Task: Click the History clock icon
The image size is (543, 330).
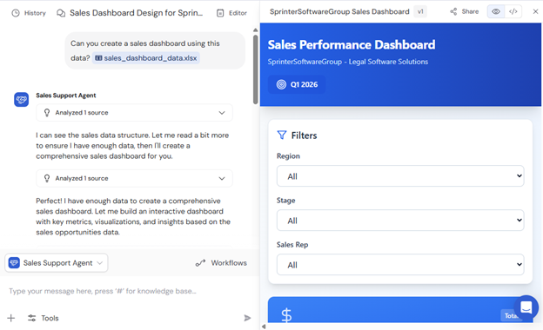Action: [16, 13]
